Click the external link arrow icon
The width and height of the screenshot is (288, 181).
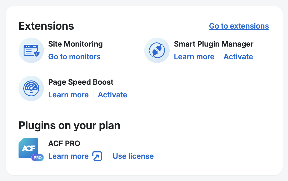tap(97, 156)
